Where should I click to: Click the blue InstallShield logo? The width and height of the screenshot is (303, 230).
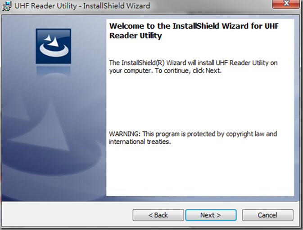click(x=53, y=46)
